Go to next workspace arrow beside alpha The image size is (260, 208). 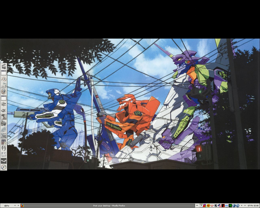point(18,206)
